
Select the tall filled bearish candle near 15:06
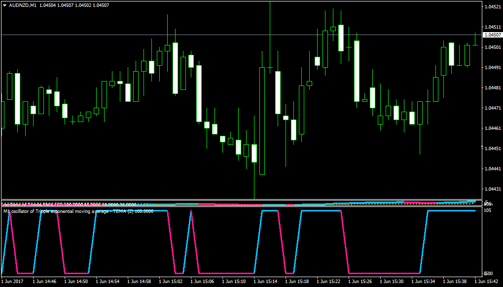click(199, 93)
